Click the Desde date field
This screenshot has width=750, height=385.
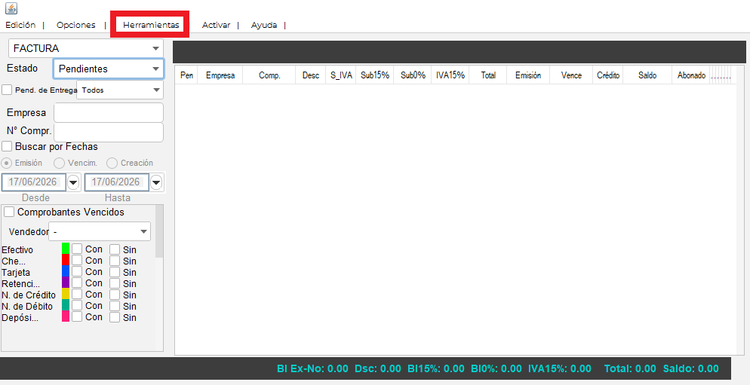[x=34, y=182]
